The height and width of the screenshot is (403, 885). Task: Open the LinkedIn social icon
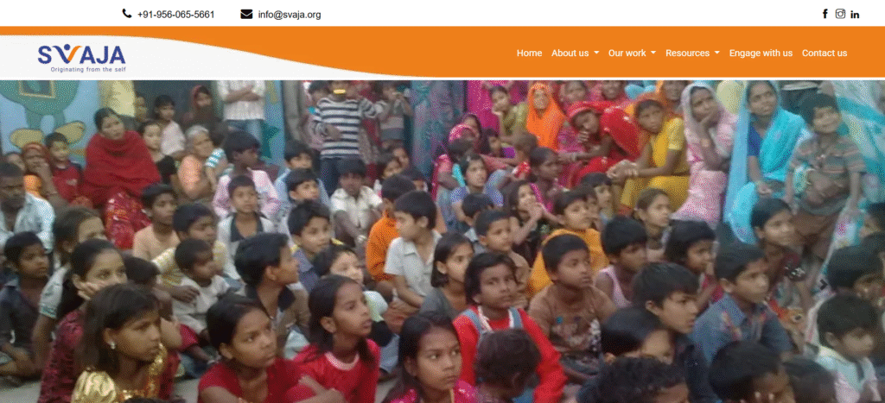[x=855, y=15]
